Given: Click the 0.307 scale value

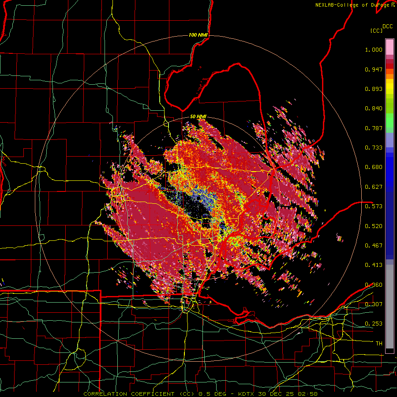Looking at the screenshot, I should [374, 304].
